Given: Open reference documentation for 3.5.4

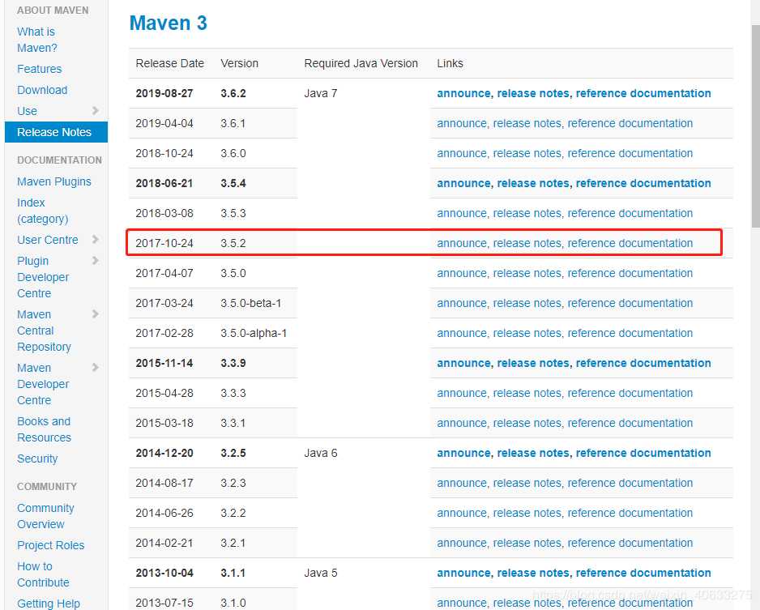Looking at the screenshot, I should 643,184.
